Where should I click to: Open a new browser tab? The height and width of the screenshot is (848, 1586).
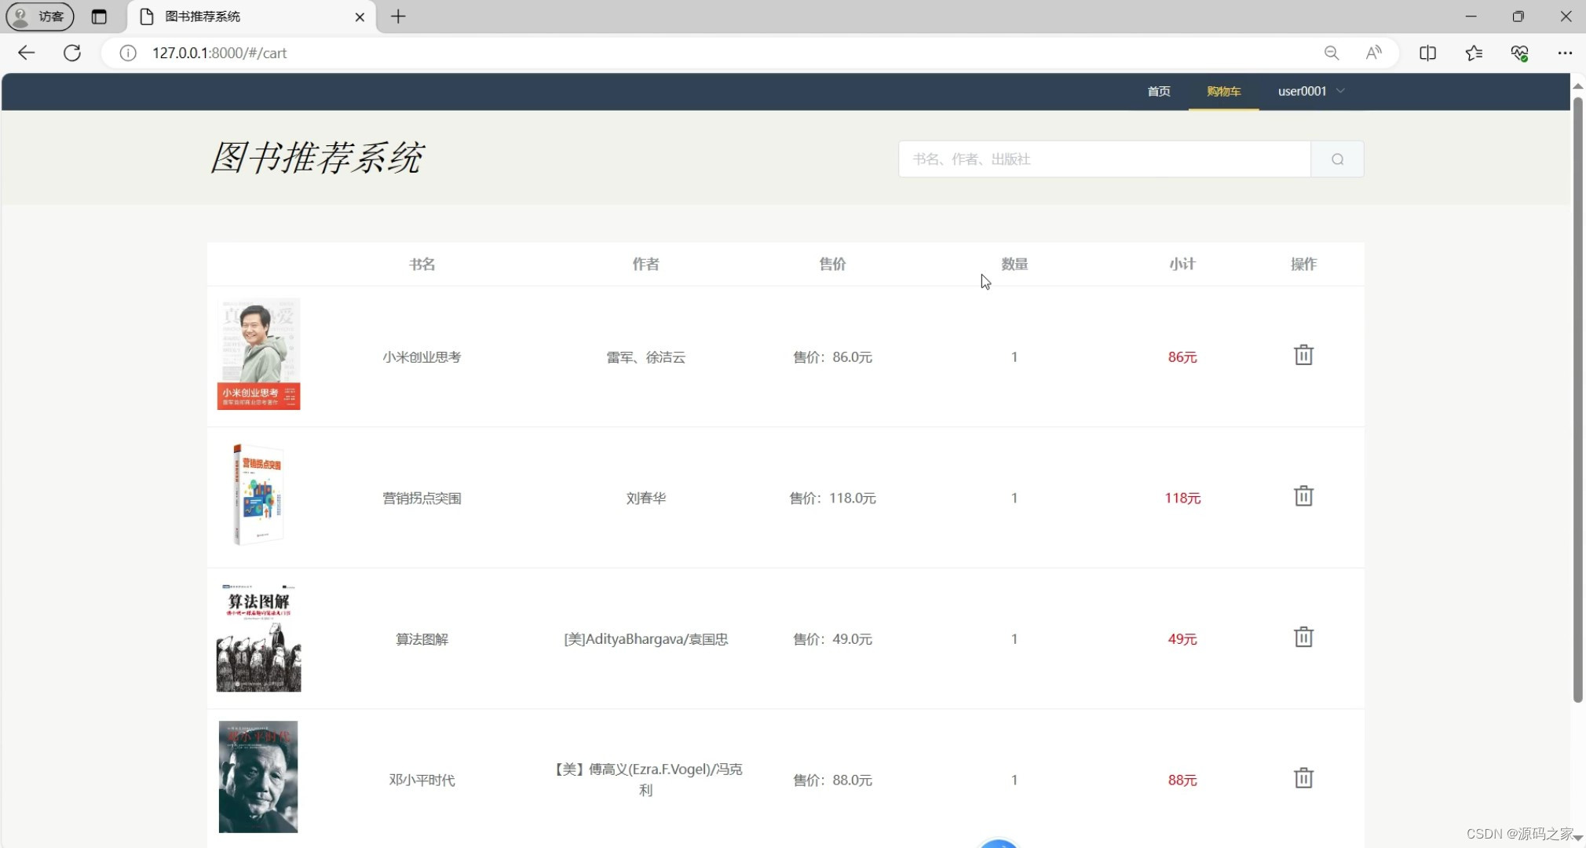398,16
